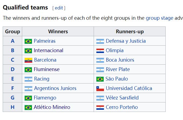Click the Argentina flag beside Vélez Sarsfield

[100, 98]
